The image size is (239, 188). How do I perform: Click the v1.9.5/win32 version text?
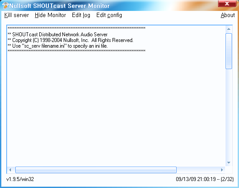coord(20,179)
